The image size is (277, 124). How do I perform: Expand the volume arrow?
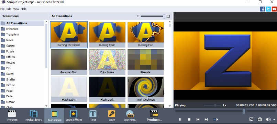point(274,120)
